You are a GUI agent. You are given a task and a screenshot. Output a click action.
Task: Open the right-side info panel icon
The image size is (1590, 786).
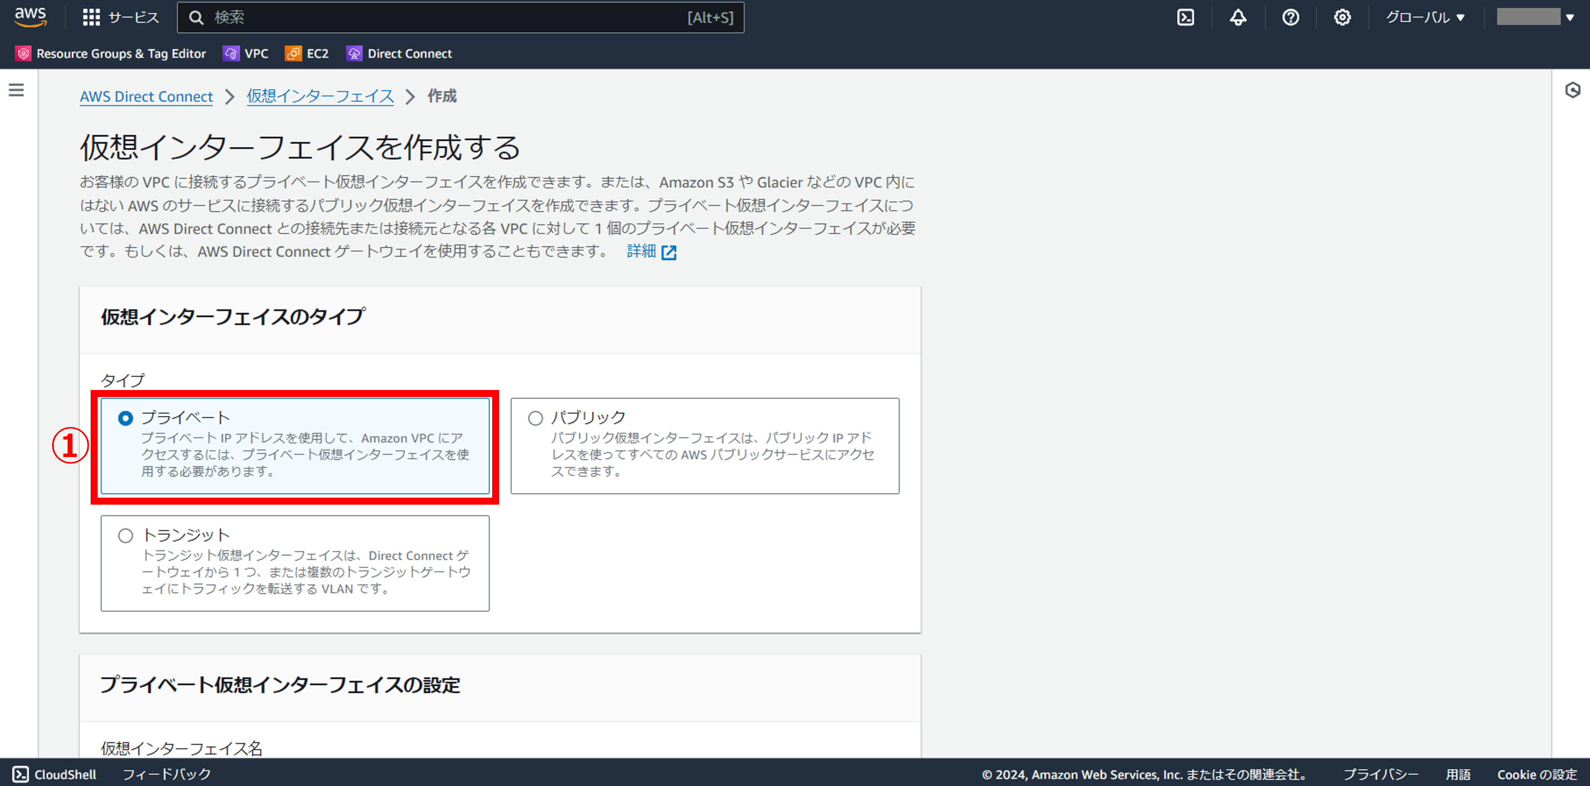1572,91
